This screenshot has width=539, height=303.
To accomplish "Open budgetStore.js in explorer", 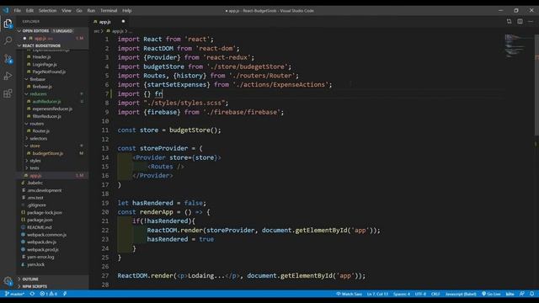I will pos(47,153).
